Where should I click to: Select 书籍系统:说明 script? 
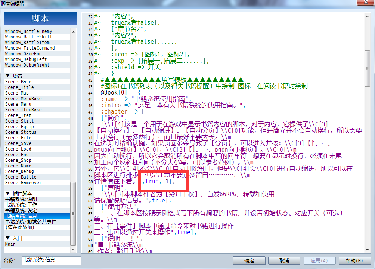click(x=37, y=200)
